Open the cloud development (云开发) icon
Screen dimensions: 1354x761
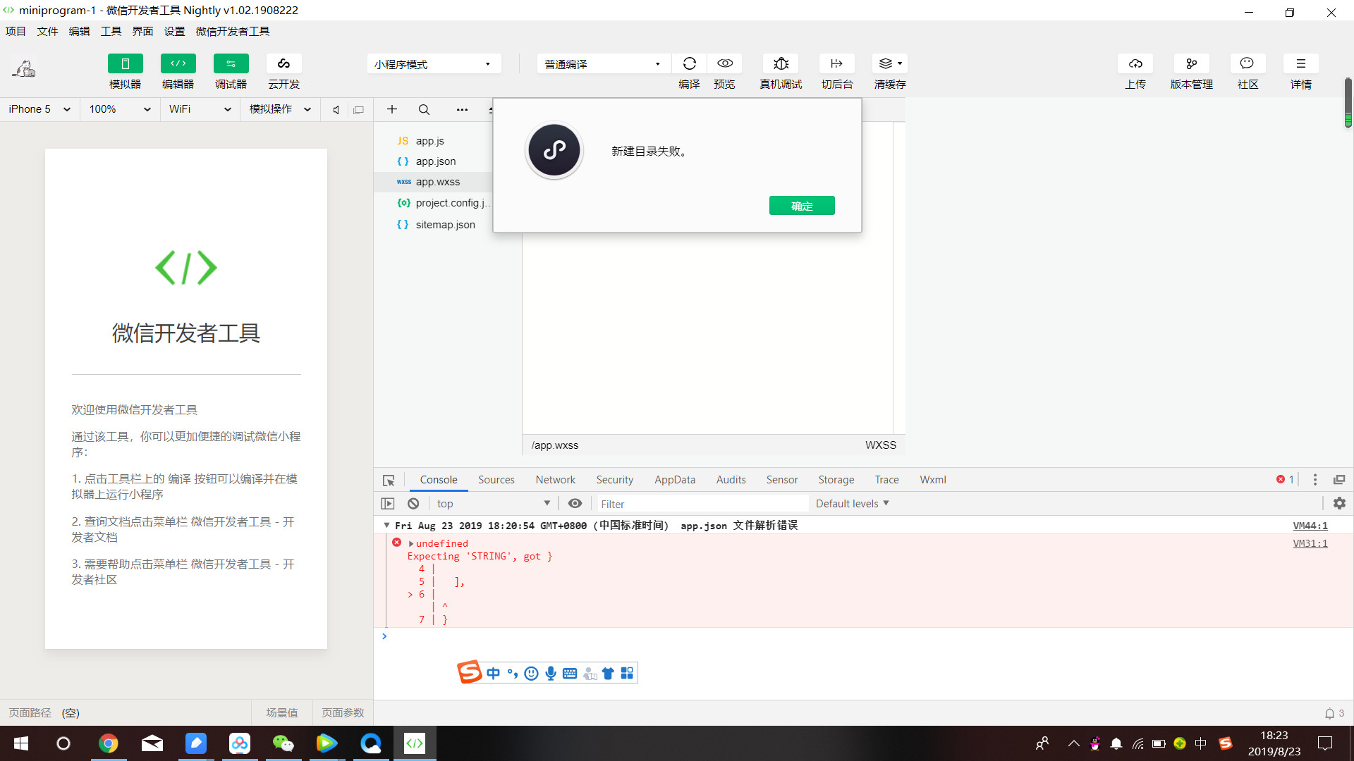click(x=283, y=63)
